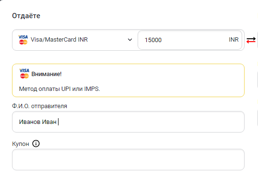Viewport: 258px width, 189px height.
Task: Click the Купон field label
Action: pyautogui.click(x=21, y=144)
